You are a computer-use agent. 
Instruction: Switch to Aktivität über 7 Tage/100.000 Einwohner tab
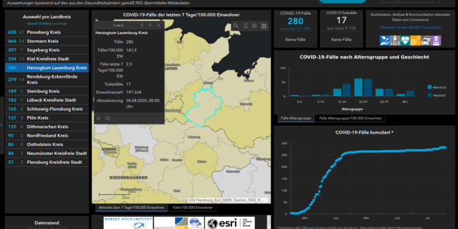[x=131, y=208]
